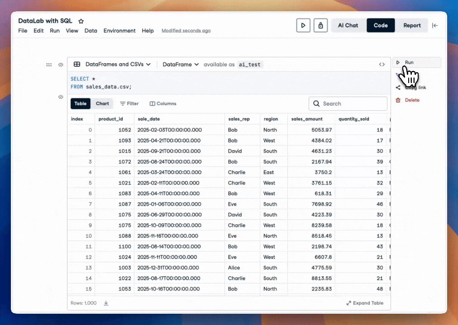Screen dimensions: 458x325
Task: Click the Rows: 1,000 count label
Action: [x=83, y=303]
